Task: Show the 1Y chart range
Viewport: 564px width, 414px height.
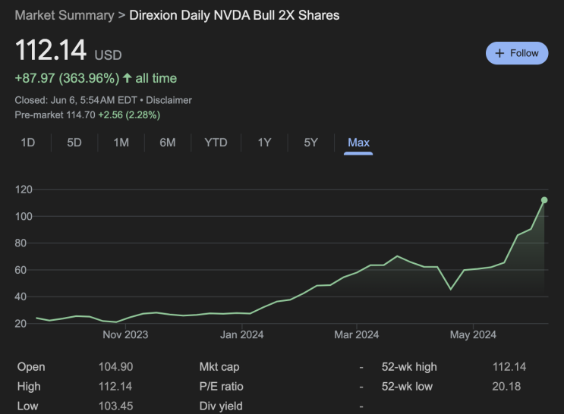Action: coord(264,143)
